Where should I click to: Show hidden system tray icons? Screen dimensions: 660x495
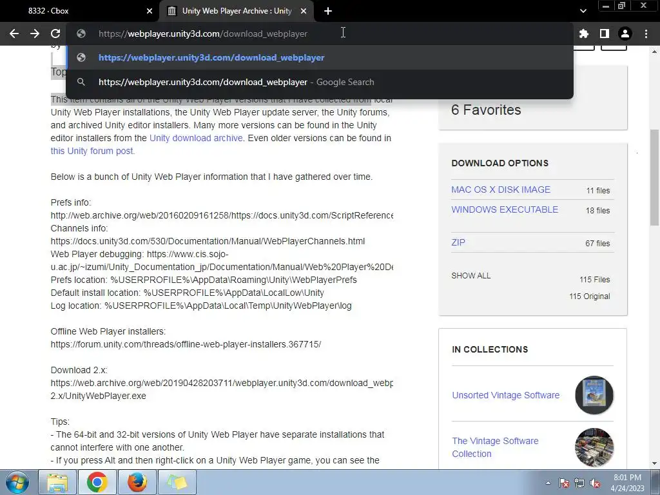pyautogui.click(x=548, y=483)
